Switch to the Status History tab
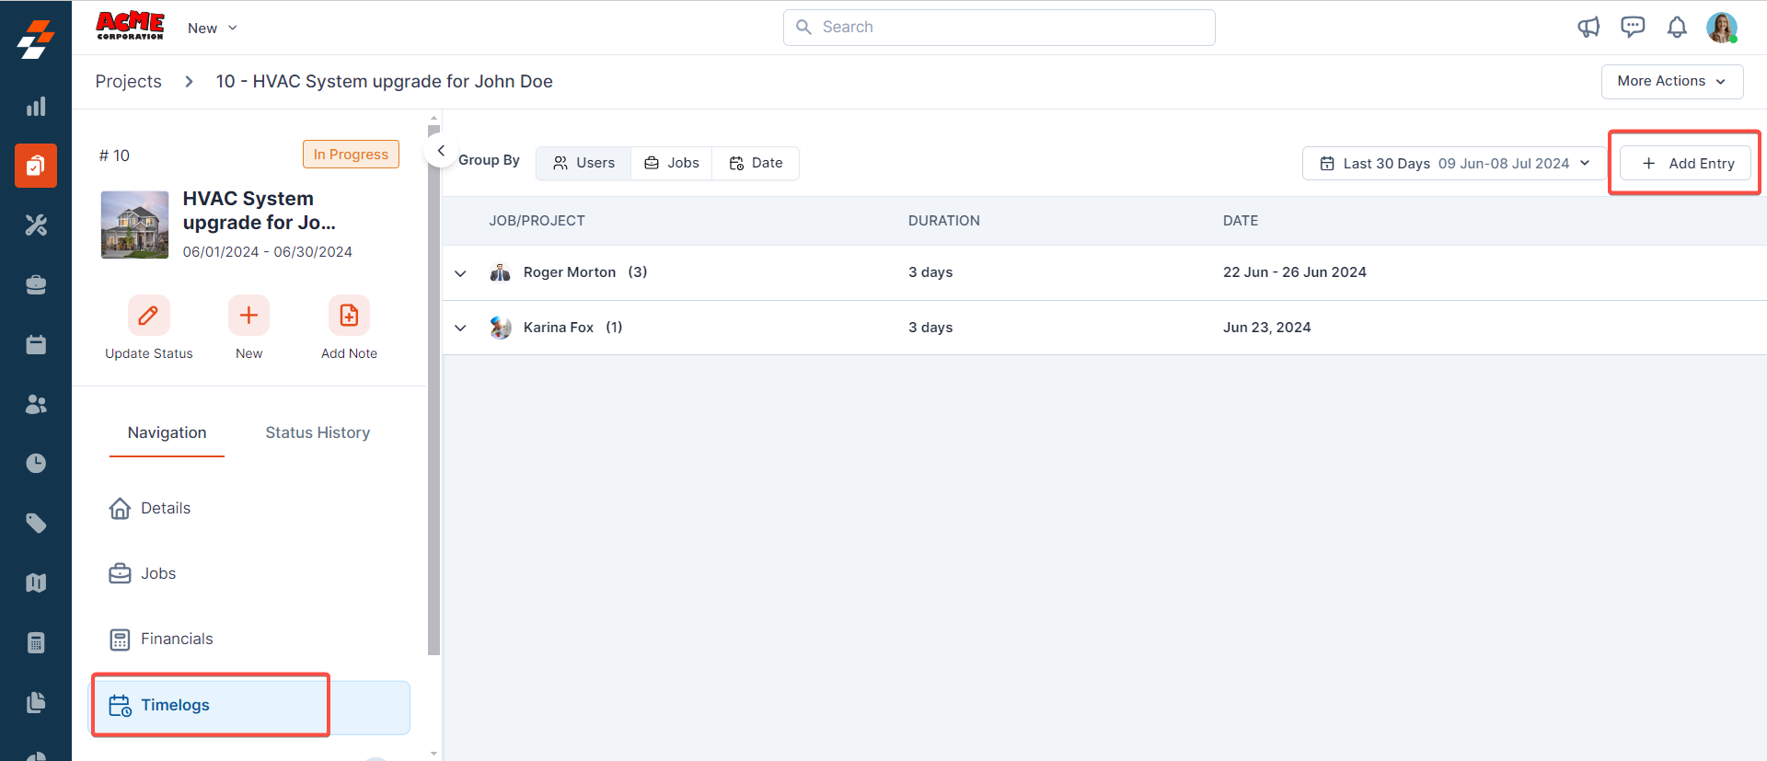 point(318,432)
